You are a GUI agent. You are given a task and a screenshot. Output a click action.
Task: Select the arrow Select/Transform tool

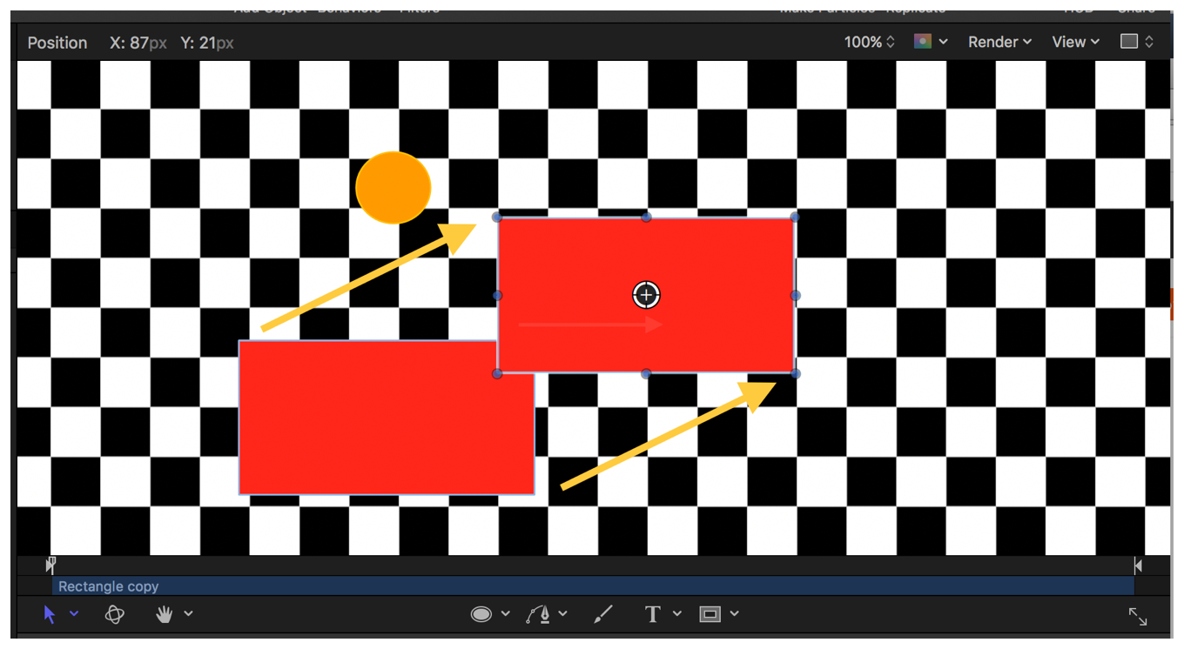pyautogui.click(x=50, y=614)
